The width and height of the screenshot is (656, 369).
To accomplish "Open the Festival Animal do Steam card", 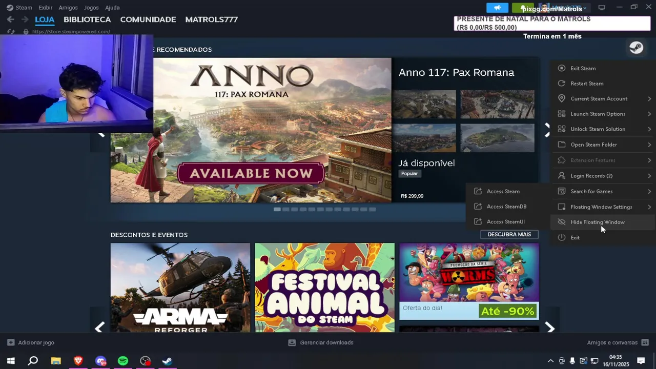I will [325, 288].
